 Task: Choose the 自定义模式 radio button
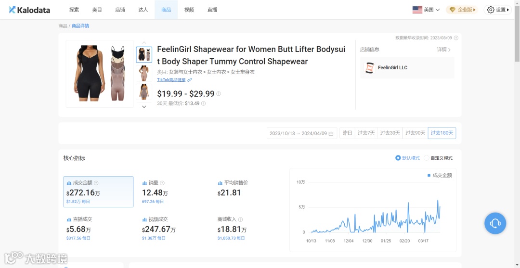[x=427, y=158]
